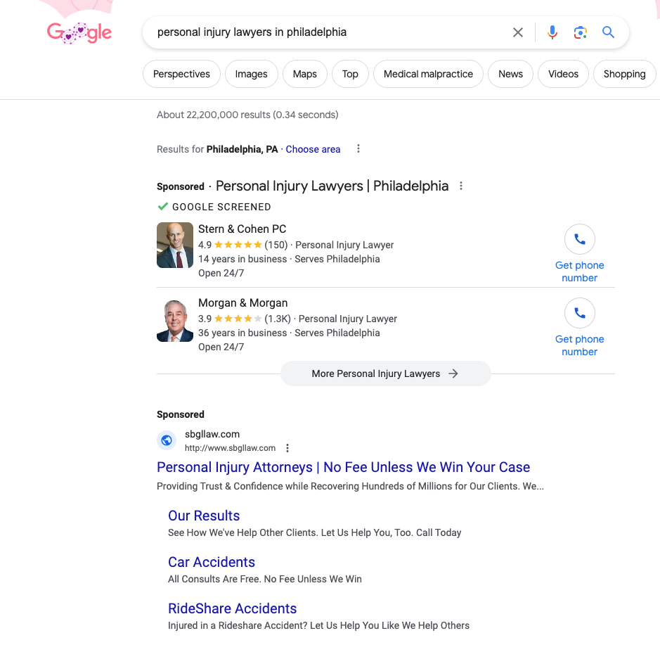Click Stern & Cohen phone icon

point(579,240)
